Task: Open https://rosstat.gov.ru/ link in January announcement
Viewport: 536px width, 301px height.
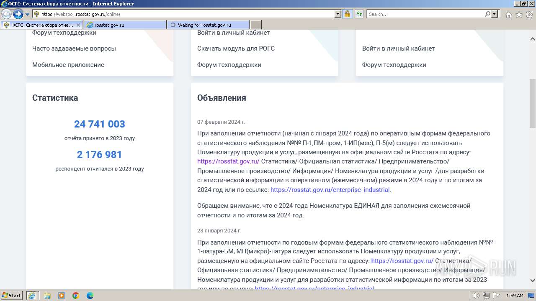Action: click(x=402, y=261)
